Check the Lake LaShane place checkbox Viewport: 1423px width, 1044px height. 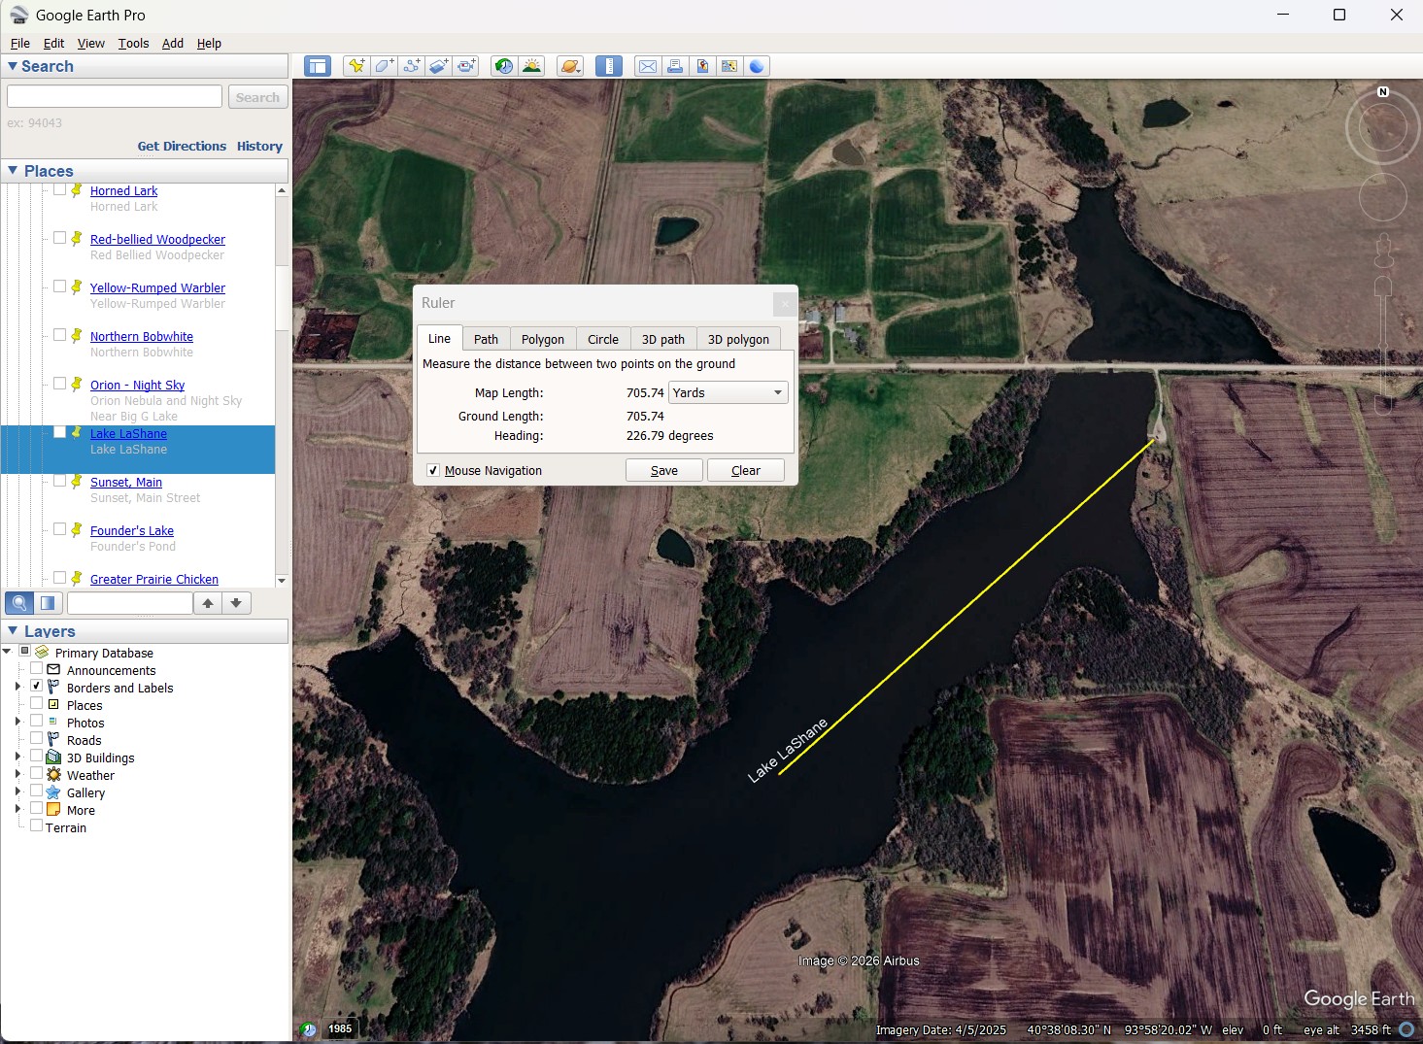pos(60,433)
